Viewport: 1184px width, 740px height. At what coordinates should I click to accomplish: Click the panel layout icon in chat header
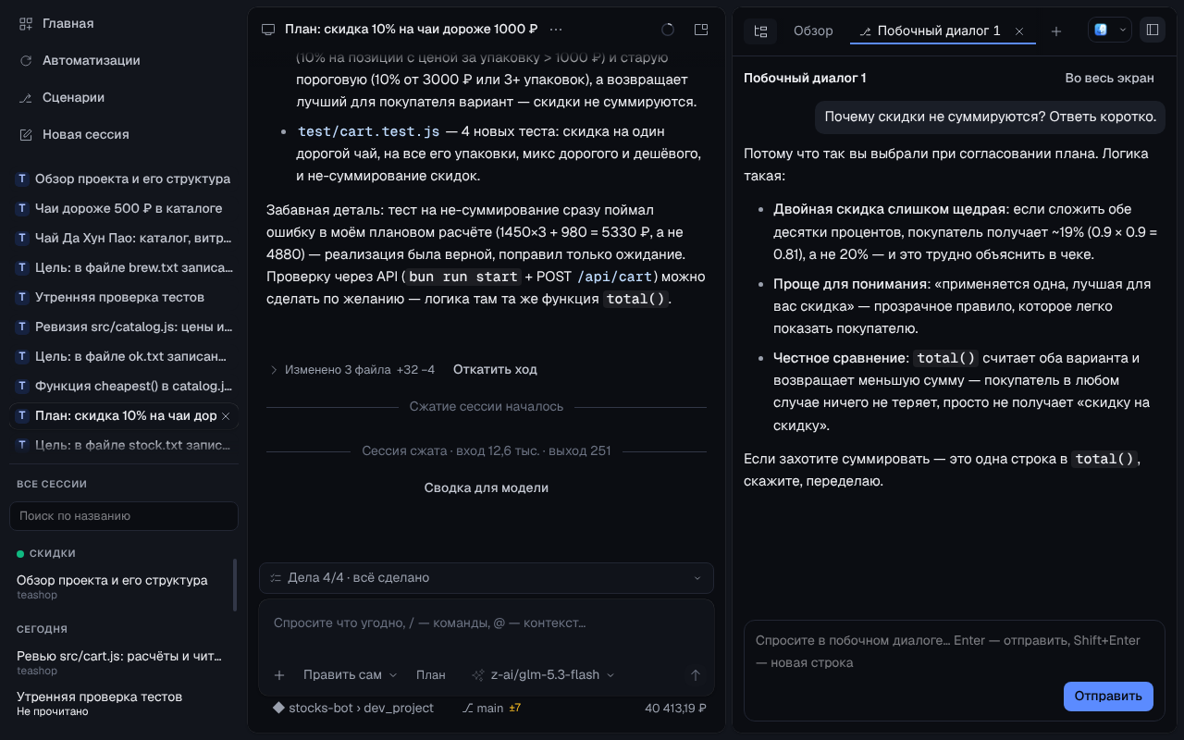point(701,30)
